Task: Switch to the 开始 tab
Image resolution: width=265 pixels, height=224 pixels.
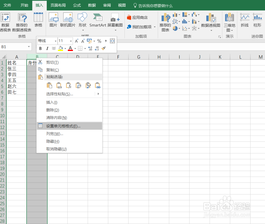Action: pyautogui.click(x=24, y=5)
